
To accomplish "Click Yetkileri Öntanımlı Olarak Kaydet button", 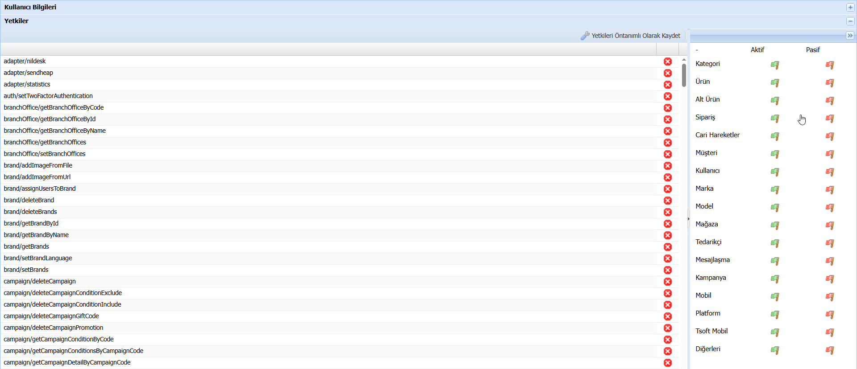I will click(630, 36).
